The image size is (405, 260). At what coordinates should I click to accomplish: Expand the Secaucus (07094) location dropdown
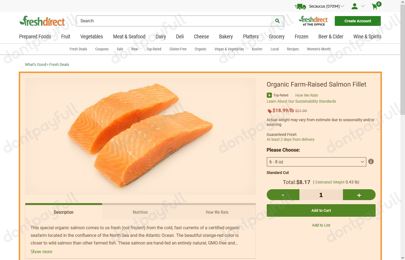pos(327,6)
